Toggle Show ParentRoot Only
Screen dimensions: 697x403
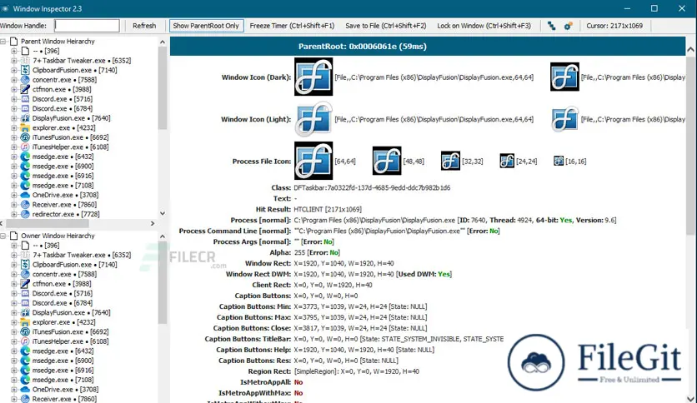click(x=206, y=26)
